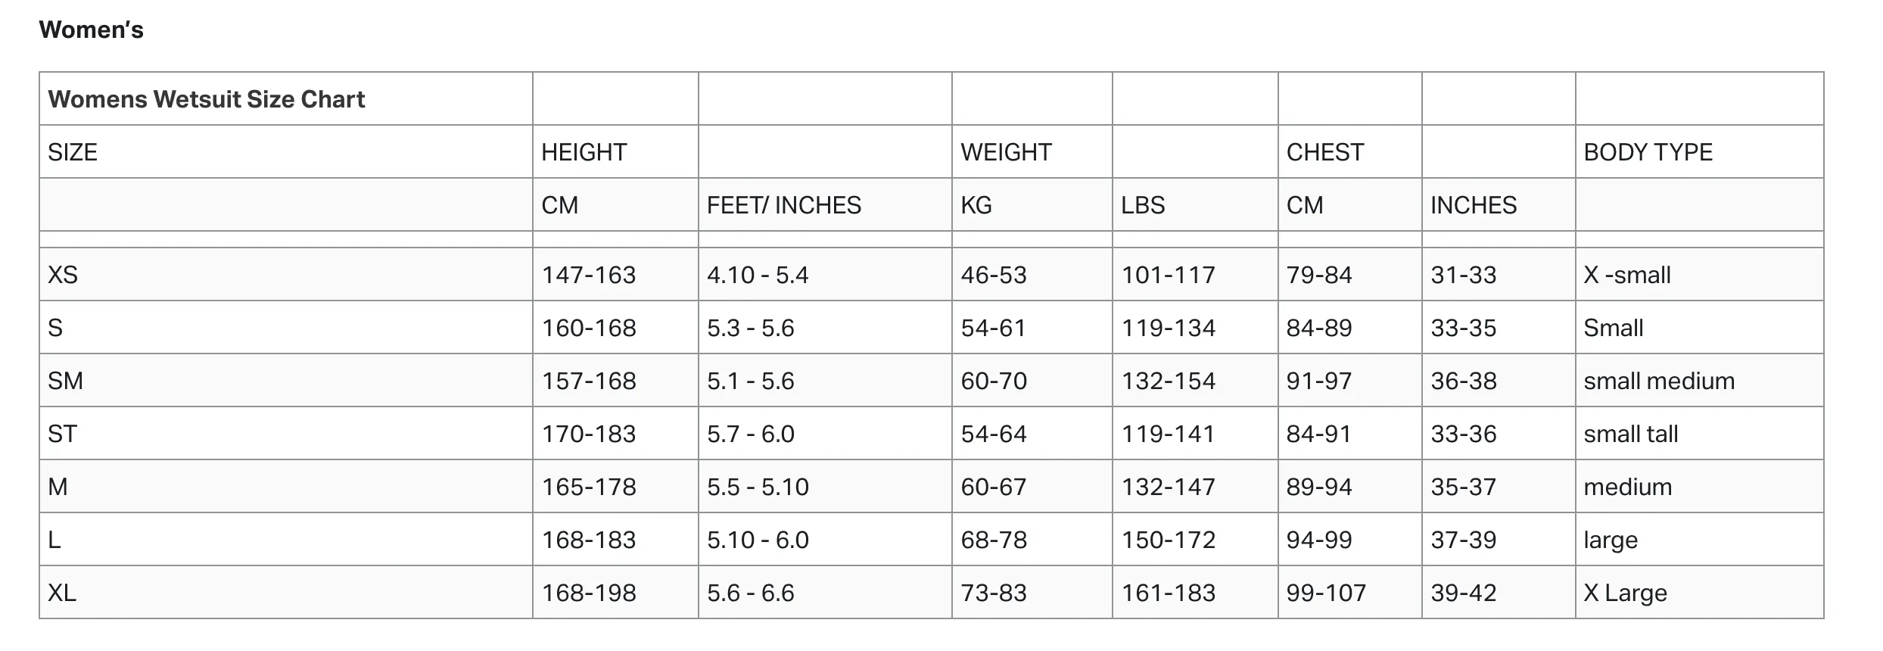Screen dimensions: 1883x651
Task: Click the BODY TYPE column header
Action: tap(1699, 151)
